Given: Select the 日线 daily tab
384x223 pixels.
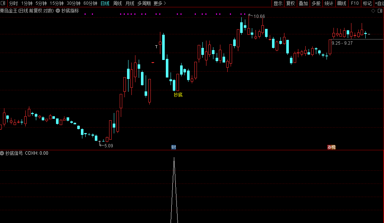Looking at the screenshot, I should pyautogui.click(x=105, y=3).
